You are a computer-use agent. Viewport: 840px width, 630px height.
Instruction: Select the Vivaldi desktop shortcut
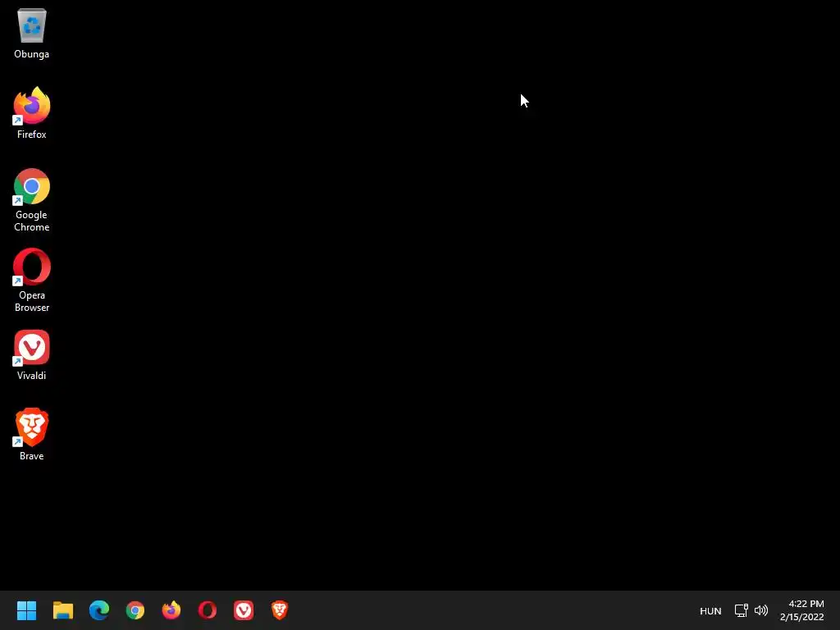point(32,354)
